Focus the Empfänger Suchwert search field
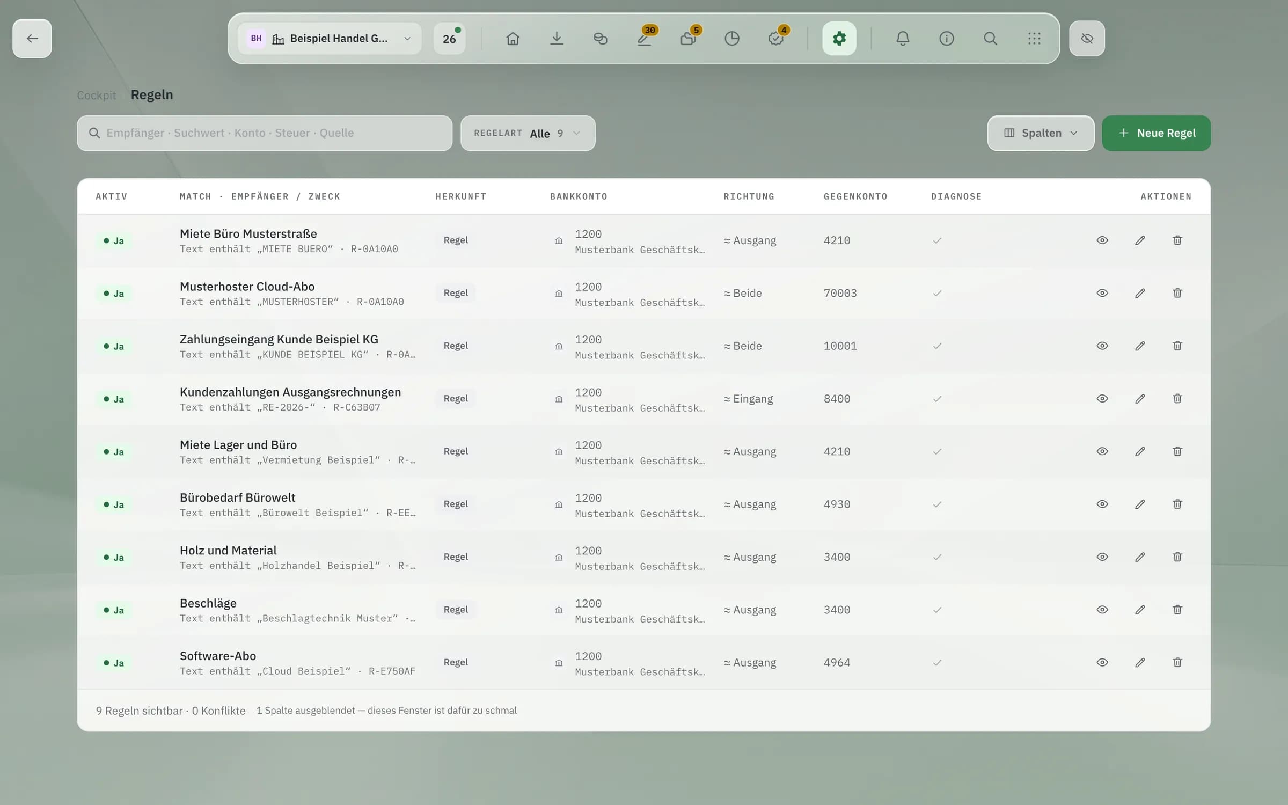 [x=265, y=133]
